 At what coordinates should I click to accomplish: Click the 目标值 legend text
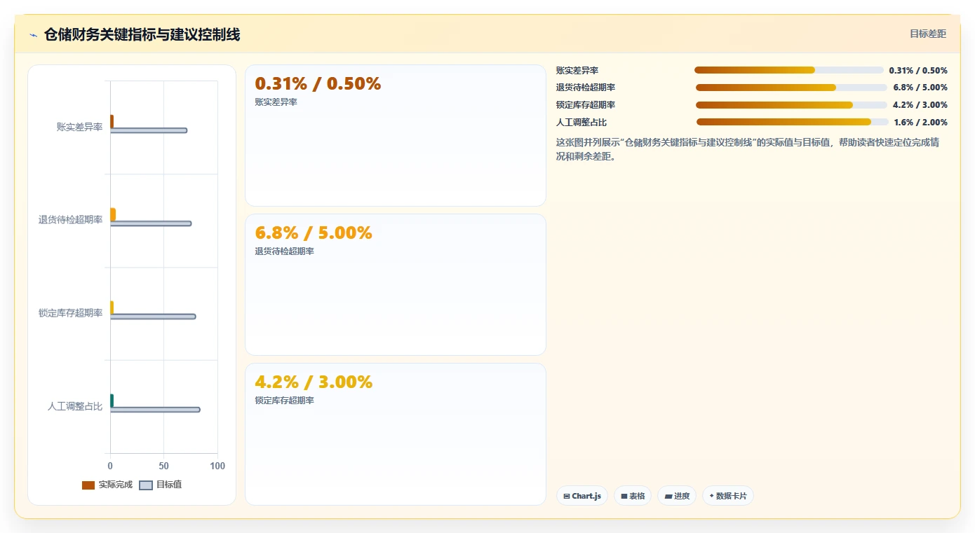tap(169, 485)
